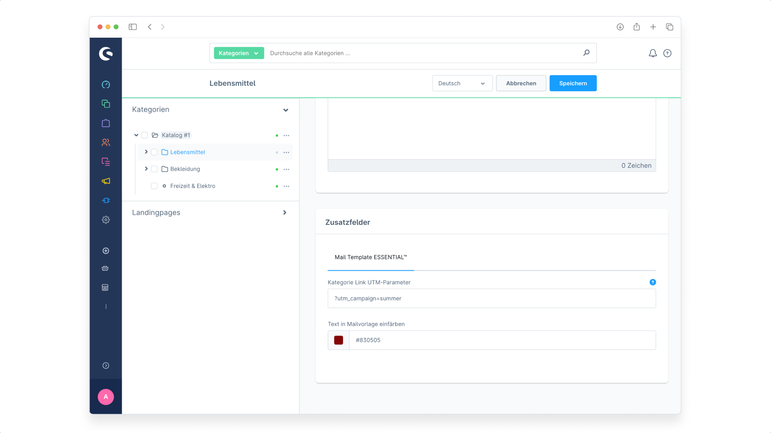The width and height of the screenshot is (771, 433).
Task: Click the Speichern button
Action: tap(573, 83)
